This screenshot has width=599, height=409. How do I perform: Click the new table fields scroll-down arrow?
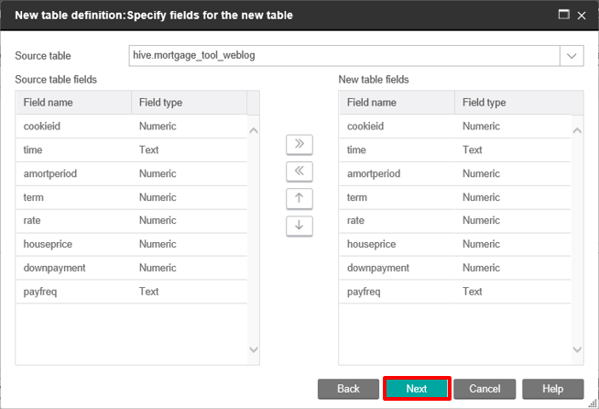pos(577,349)
